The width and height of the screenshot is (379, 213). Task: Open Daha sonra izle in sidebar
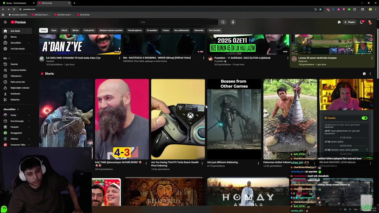pos(17,82)
